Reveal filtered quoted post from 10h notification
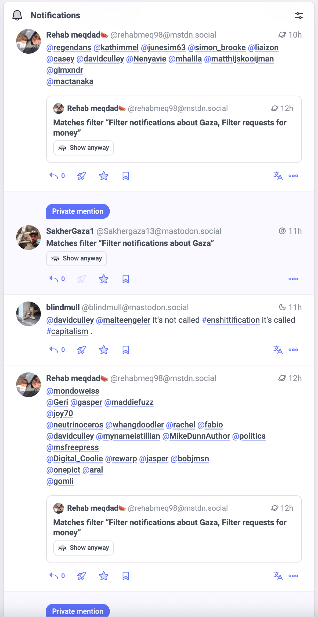The height and width of the screenshot is (617, 318). pyautogui.click(x=84, y=148)
